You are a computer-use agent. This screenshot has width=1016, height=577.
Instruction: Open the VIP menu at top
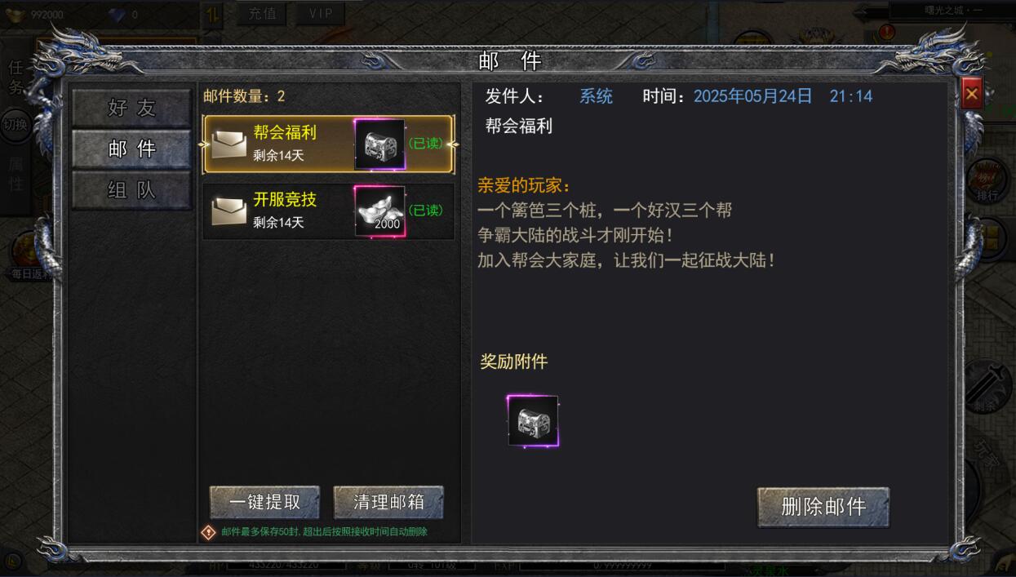click(x=321, y=14)
